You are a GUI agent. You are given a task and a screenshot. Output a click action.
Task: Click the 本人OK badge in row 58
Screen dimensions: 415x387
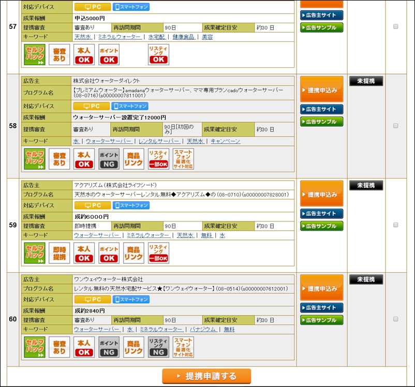[84, 159]
